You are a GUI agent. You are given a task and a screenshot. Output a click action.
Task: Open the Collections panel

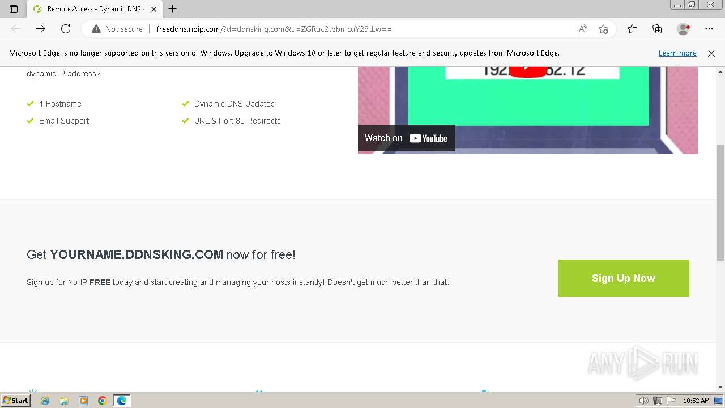click(x=657, y=29)
